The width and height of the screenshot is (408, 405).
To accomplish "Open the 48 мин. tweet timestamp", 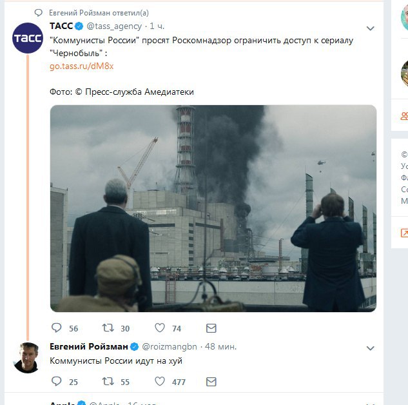I will tap(220, 346).
